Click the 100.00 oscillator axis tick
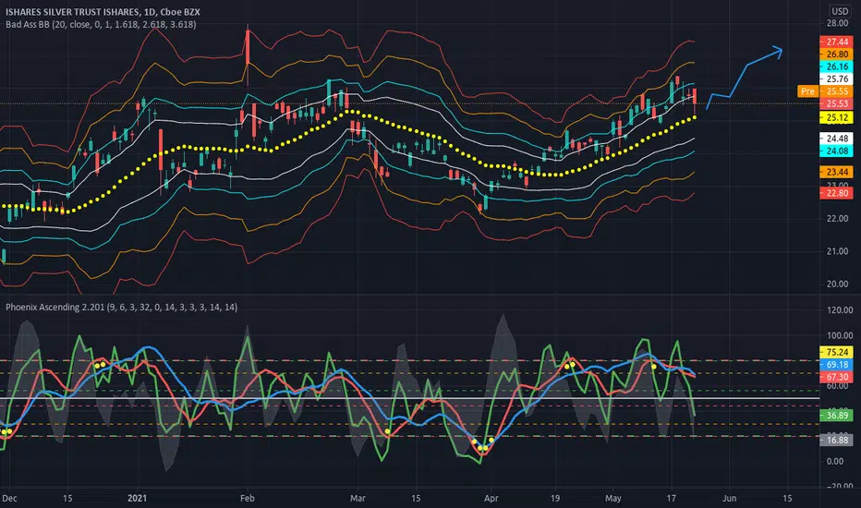The width and height of the screenshot is (861, 508). point(840,335)
